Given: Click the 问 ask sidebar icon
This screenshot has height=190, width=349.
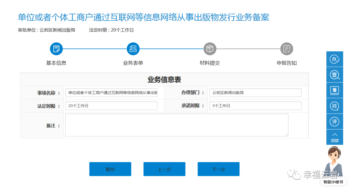Looking at the screenshot, I should 334,106.
